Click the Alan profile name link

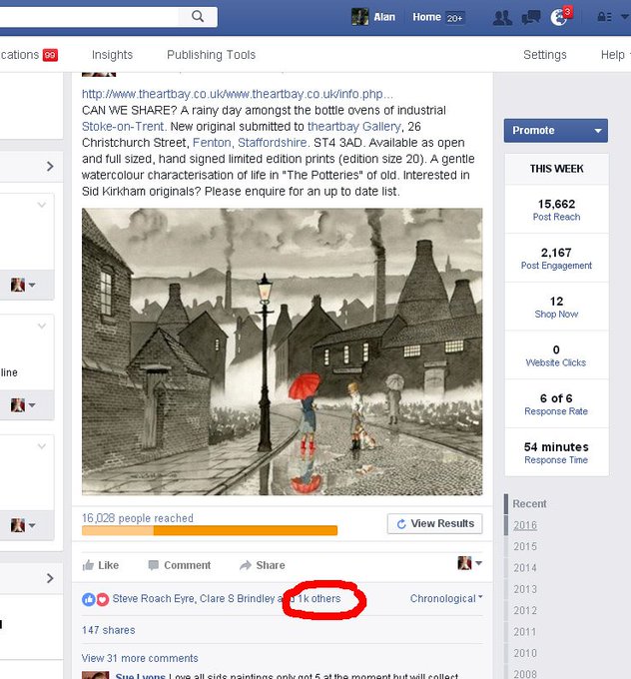384,17
